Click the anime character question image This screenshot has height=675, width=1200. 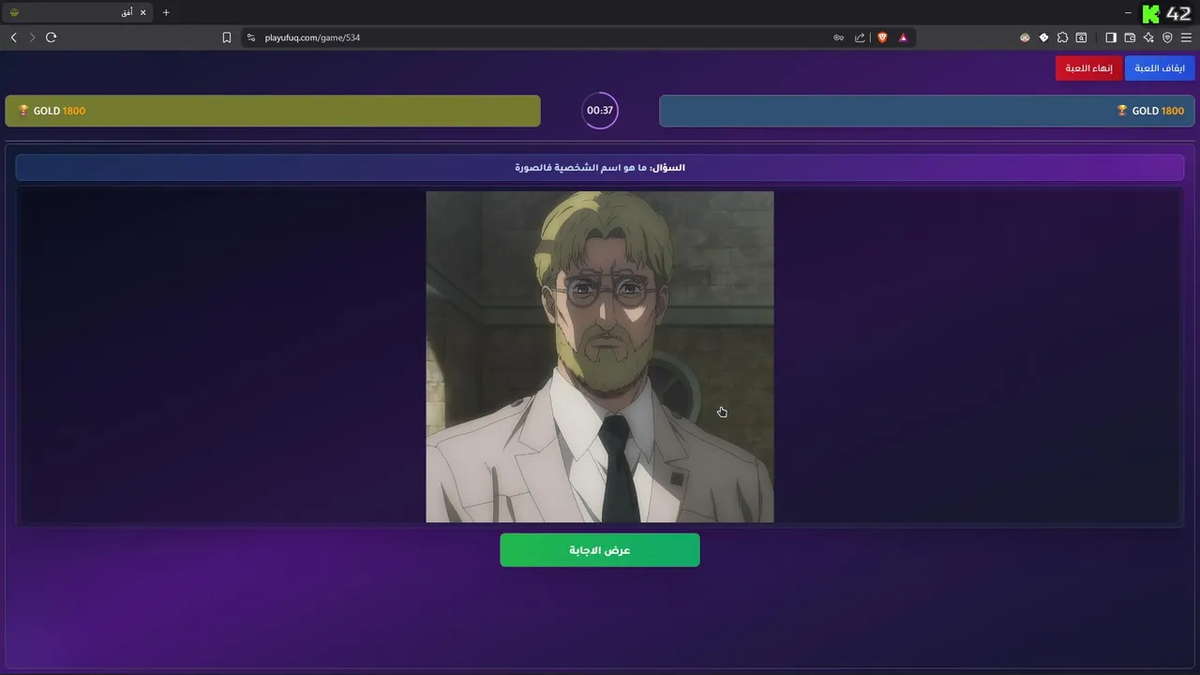(600, 357)
